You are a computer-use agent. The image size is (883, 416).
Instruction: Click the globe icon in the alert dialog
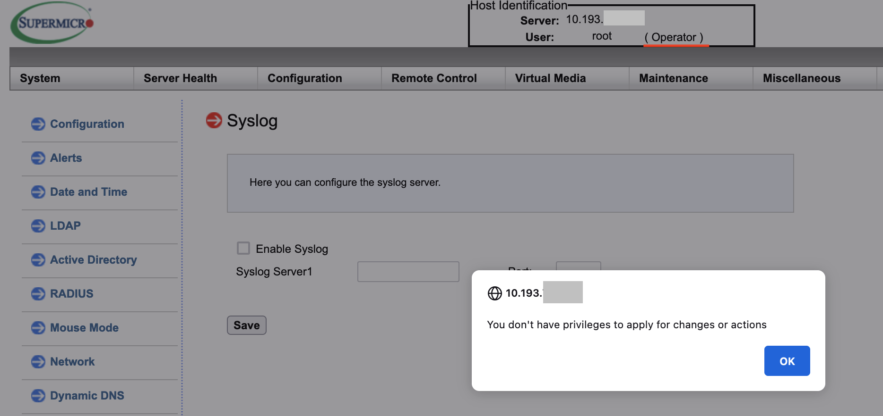coord(495,293)
